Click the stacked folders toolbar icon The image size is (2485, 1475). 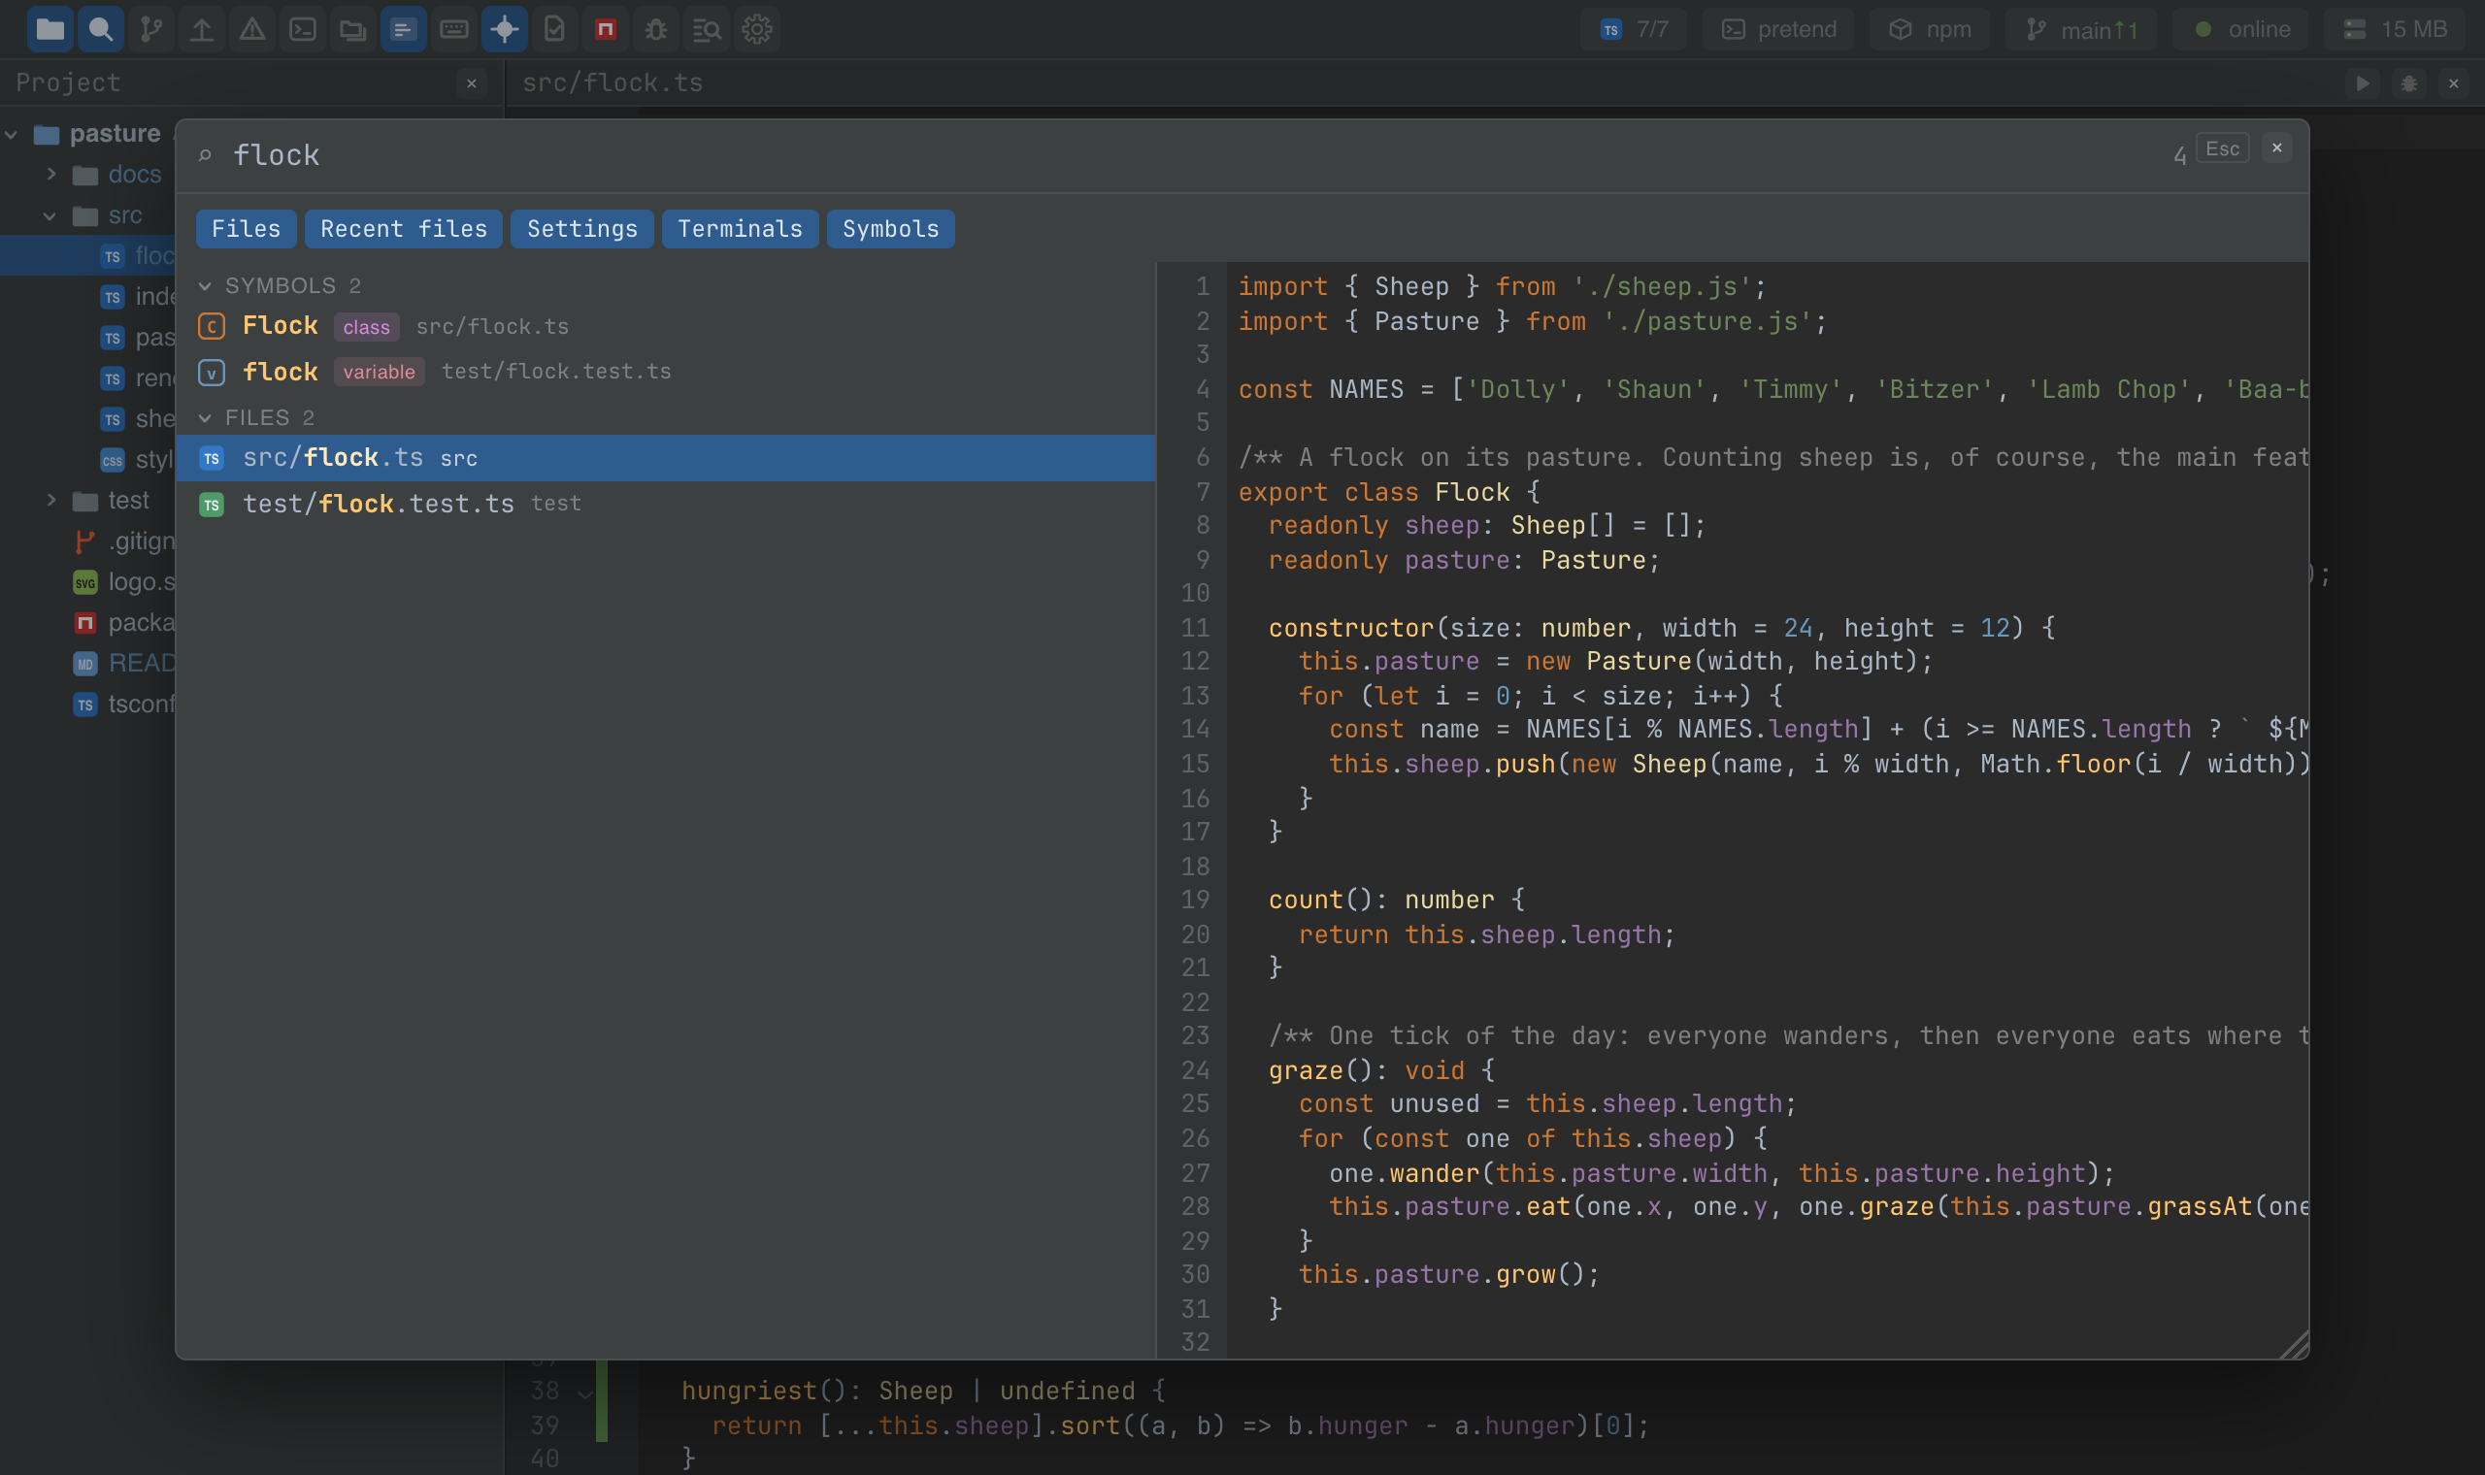353,29
